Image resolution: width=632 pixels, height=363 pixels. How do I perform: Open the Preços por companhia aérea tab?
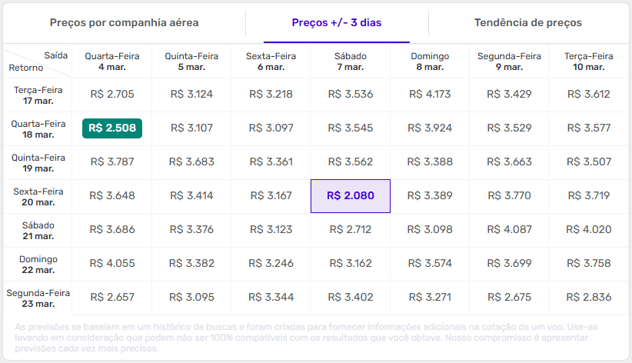pyautogui.click(x=124, y=23)
